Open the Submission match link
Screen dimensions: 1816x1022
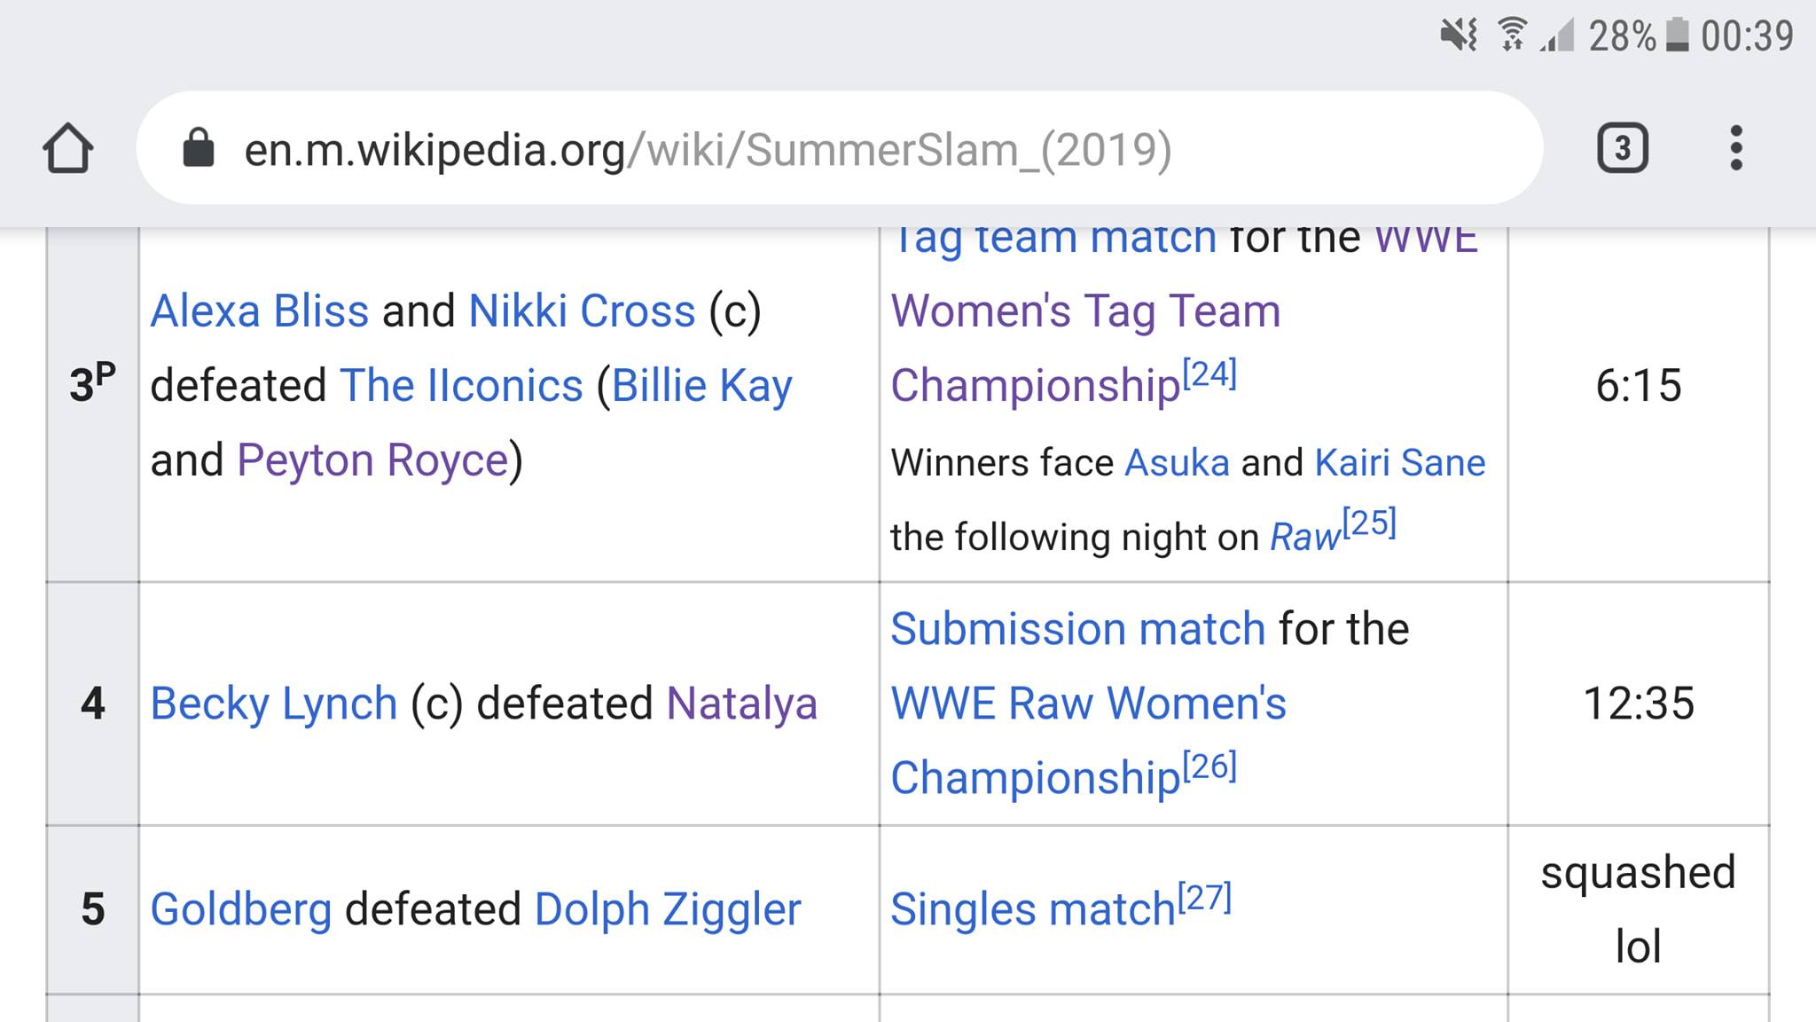1077,629
